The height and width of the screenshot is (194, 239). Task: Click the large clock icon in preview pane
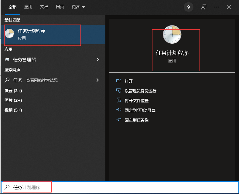pyautogui.click(x=172, y=35)
